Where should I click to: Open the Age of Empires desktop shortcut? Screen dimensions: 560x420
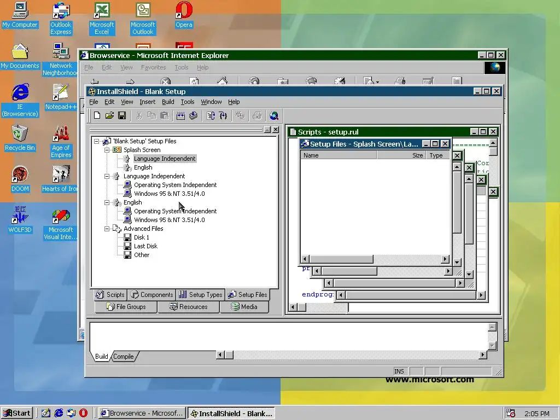click(61, 142)
